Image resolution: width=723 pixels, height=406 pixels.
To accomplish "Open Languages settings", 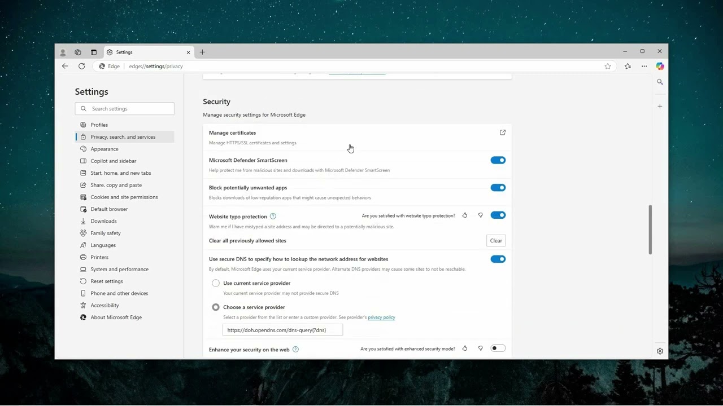I will (124, 245).
